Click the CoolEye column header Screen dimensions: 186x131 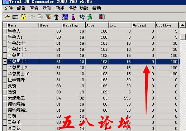coord(167,25)
